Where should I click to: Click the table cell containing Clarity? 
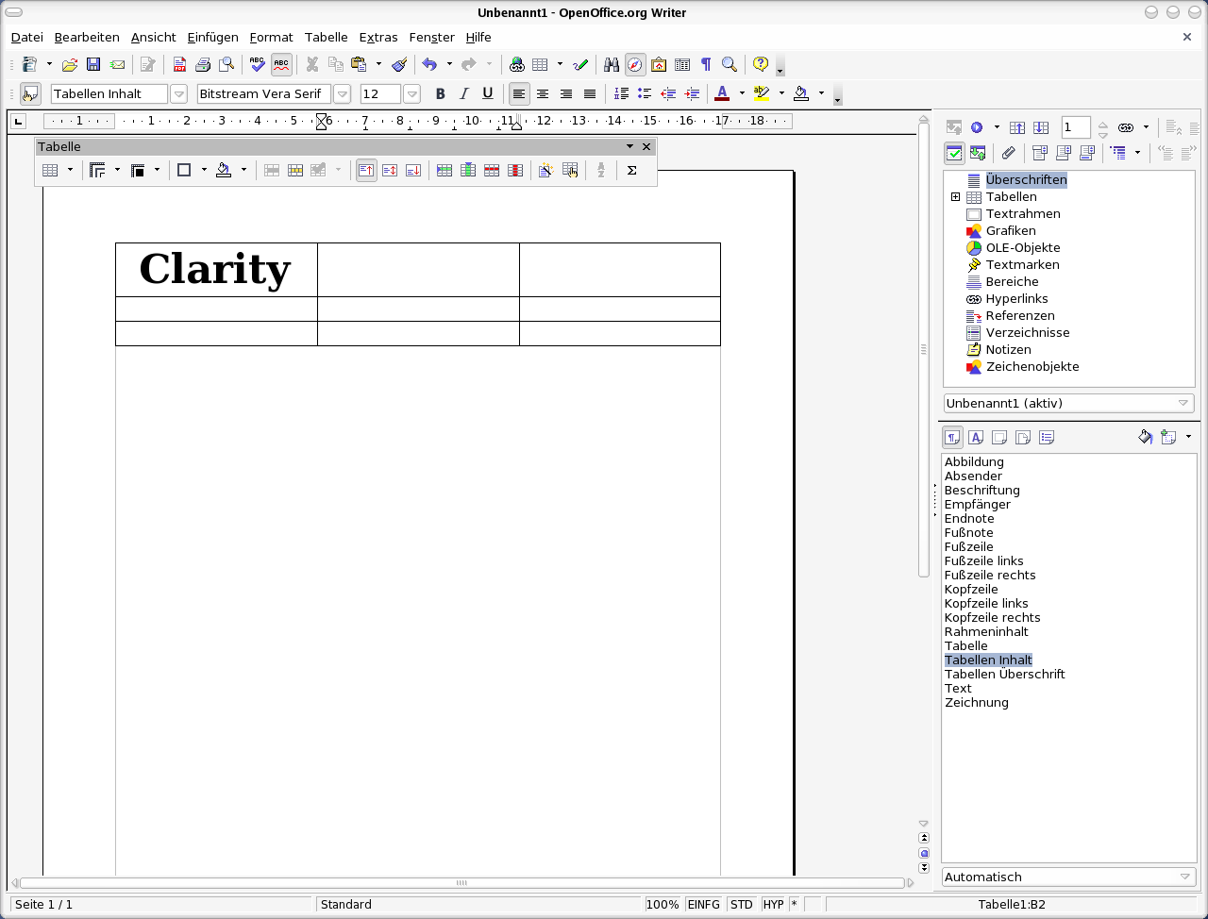click(216, 270)
